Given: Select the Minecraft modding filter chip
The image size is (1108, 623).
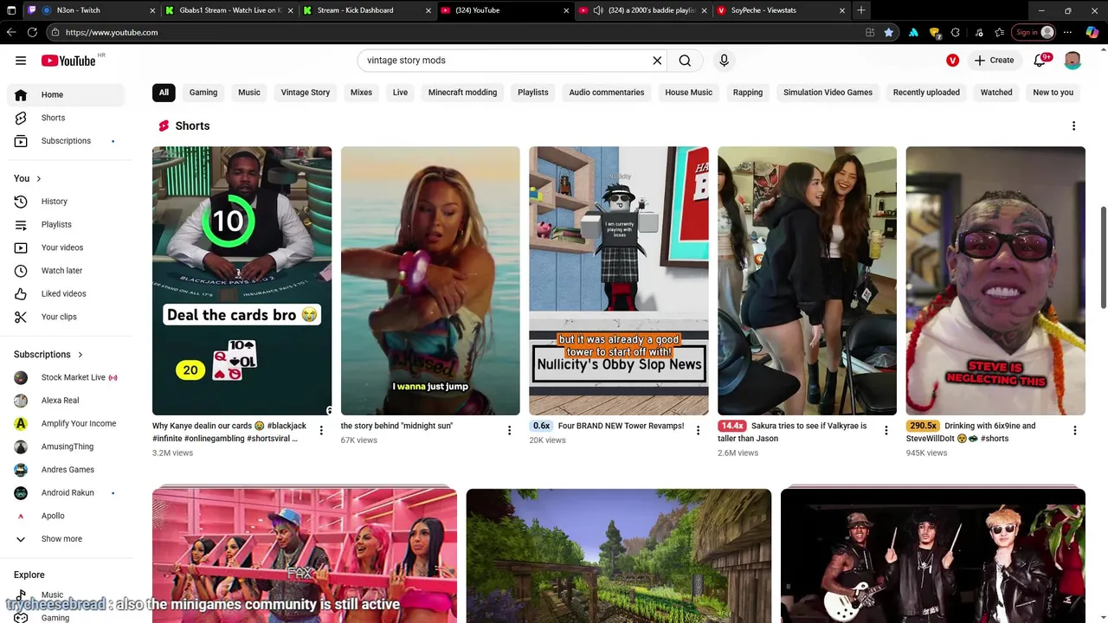Looking at the screenshot, I should click(462, 93).
